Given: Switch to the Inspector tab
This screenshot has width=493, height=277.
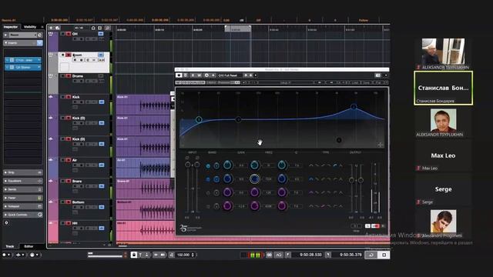Looking at the screenshot, I should (x=11, y=27).
